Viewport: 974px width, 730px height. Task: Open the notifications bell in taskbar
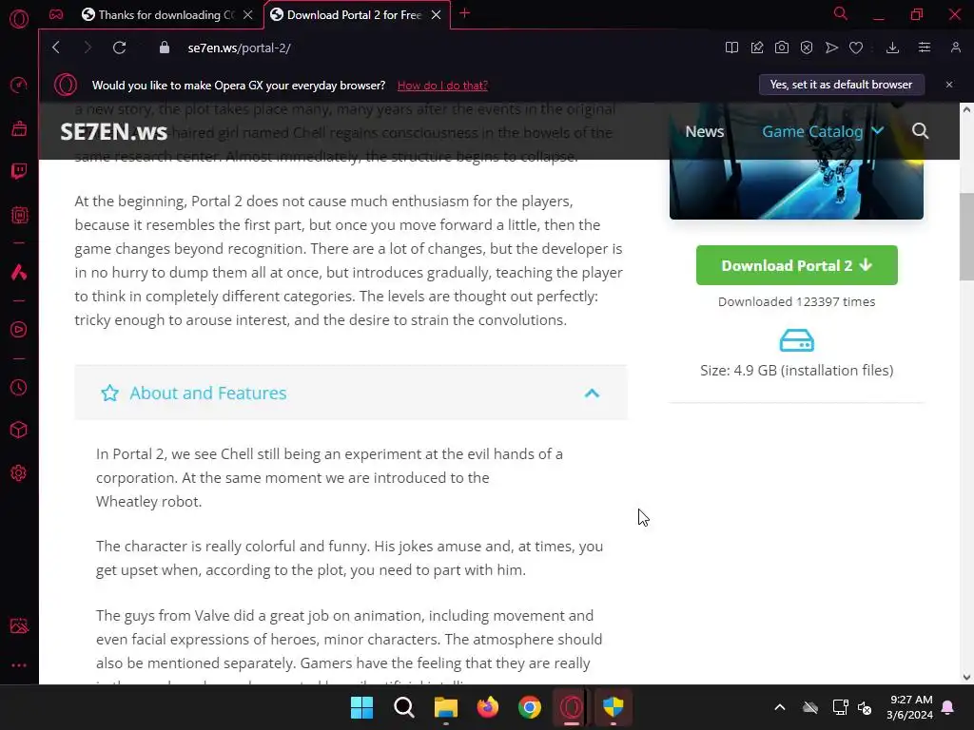[948, 707]
